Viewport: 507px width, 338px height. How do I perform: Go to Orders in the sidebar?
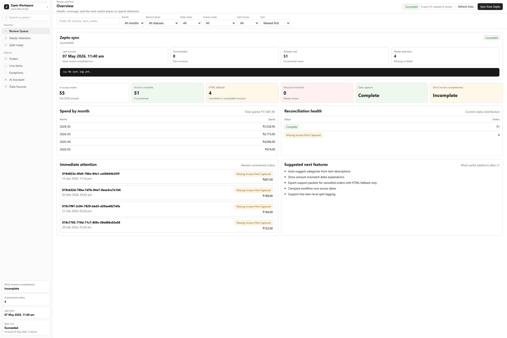click(26, 59)
